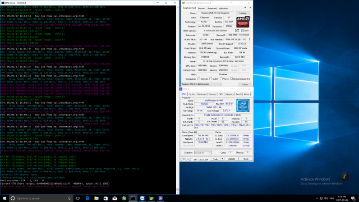The width and height of the screenshot is (359, 202).
Task: Open the Caches tab in CPU-Z
Action: pos(192,94)
